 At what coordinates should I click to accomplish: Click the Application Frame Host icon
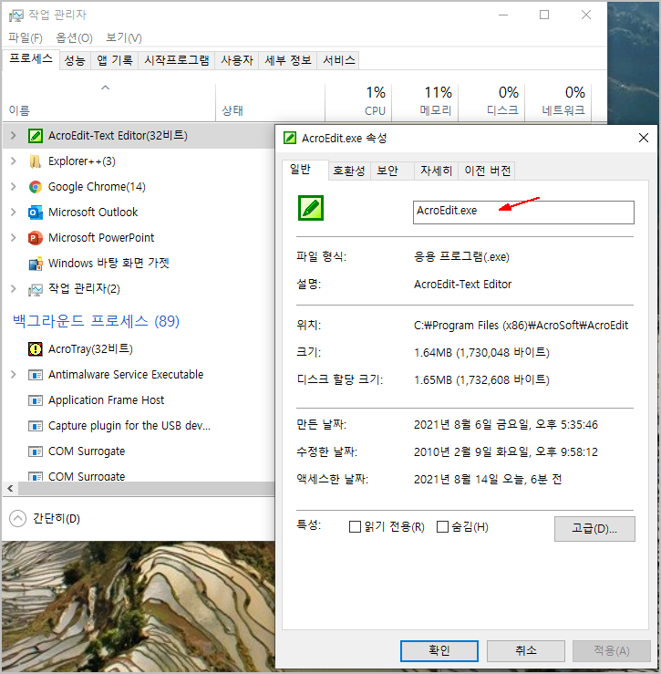tap(36, 400)
